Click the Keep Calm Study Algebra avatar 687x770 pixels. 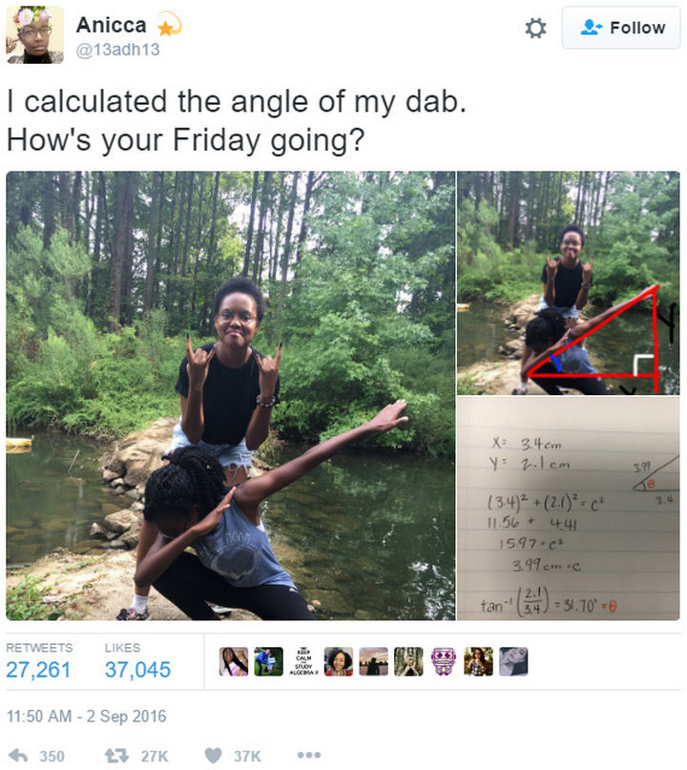tap(303, 661)
